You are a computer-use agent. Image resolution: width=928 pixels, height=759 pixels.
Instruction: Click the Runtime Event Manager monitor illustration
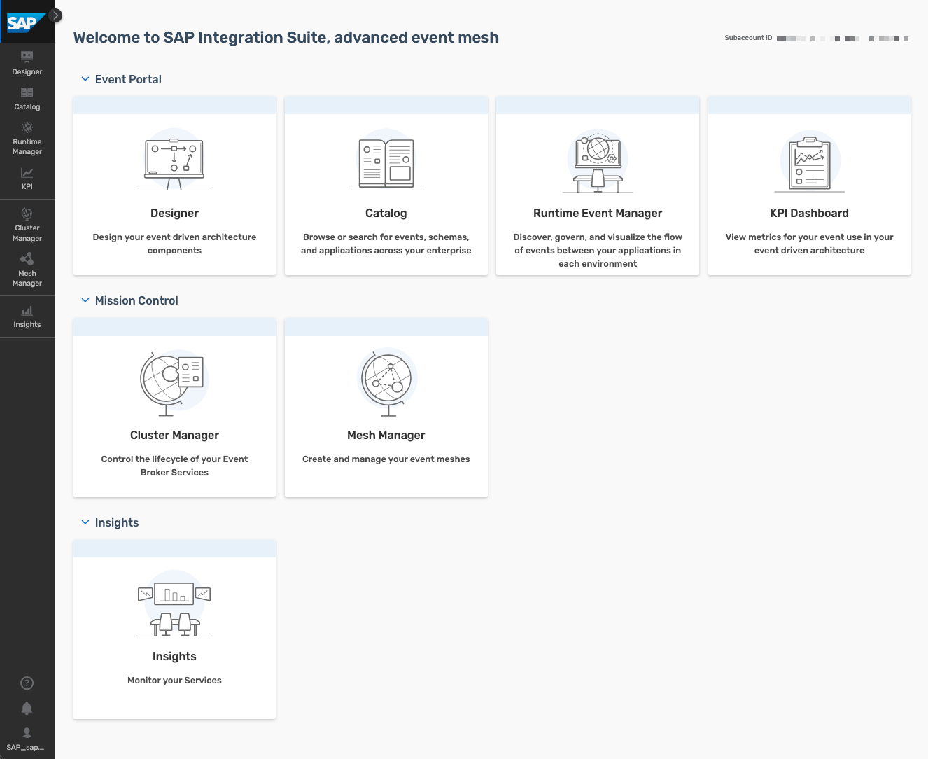tap(598, 161)
